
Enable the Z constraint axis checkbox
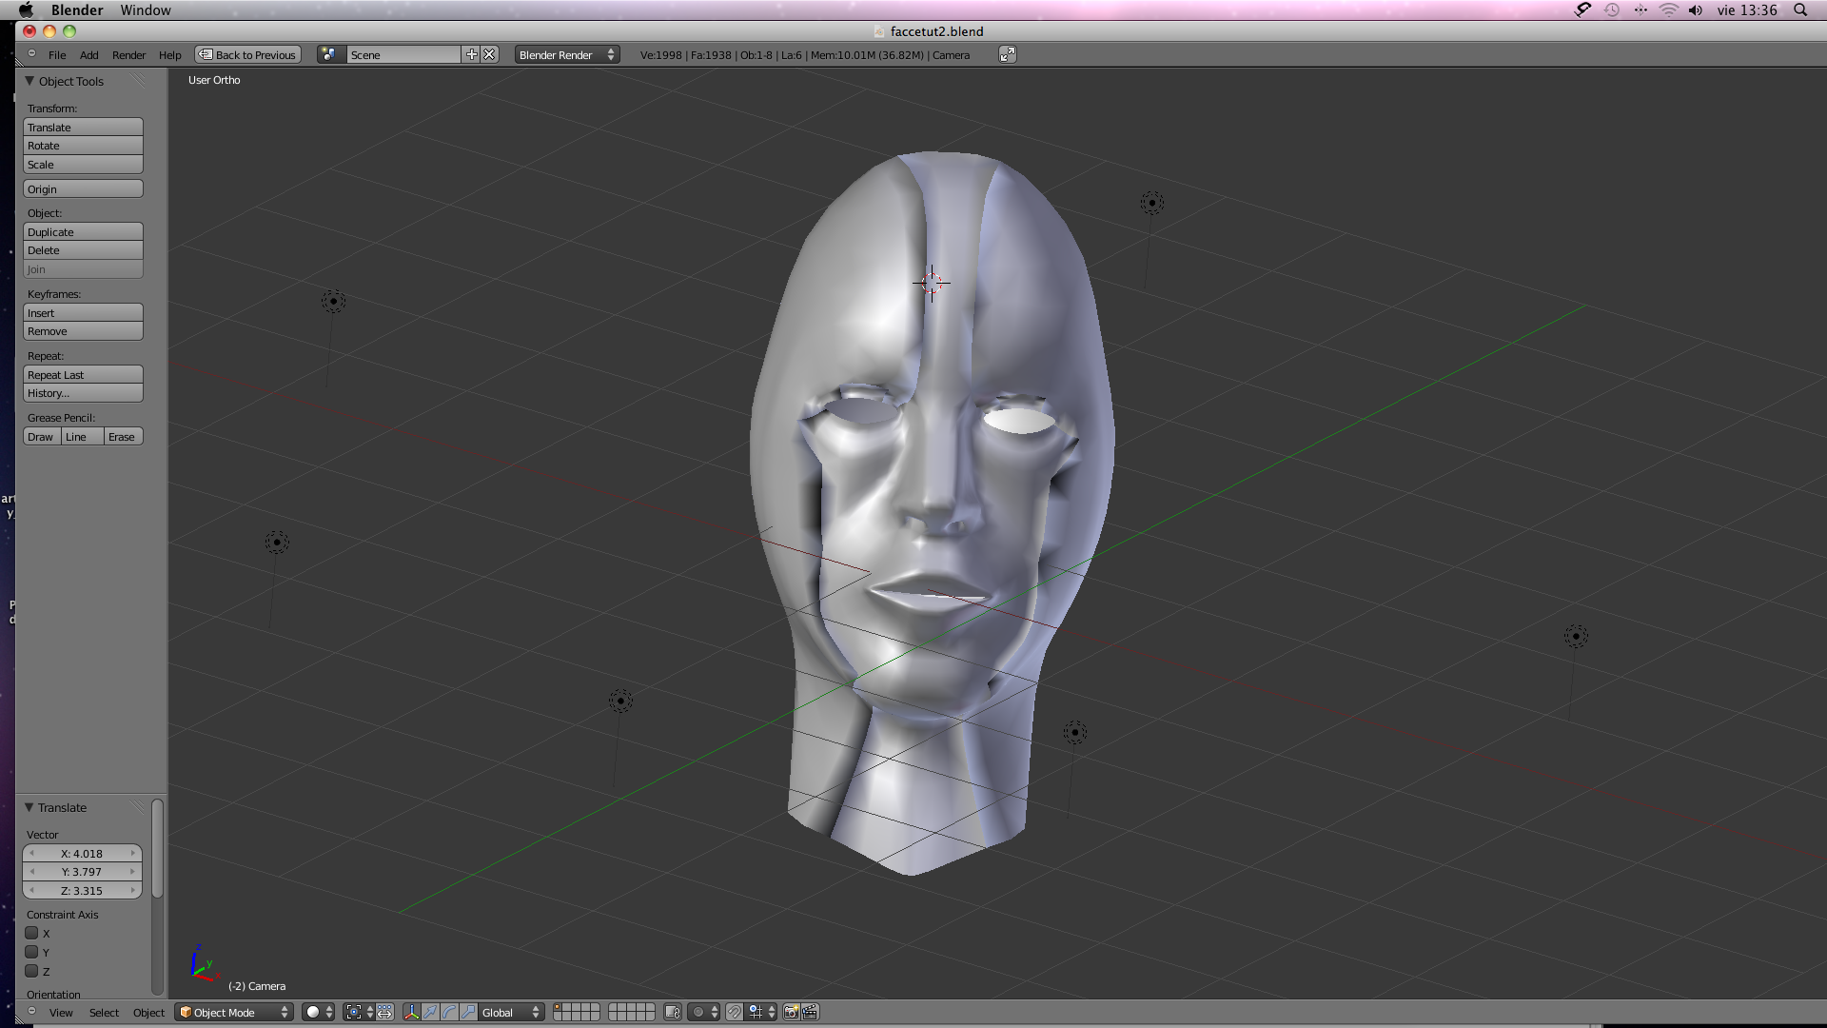[31, 972]
